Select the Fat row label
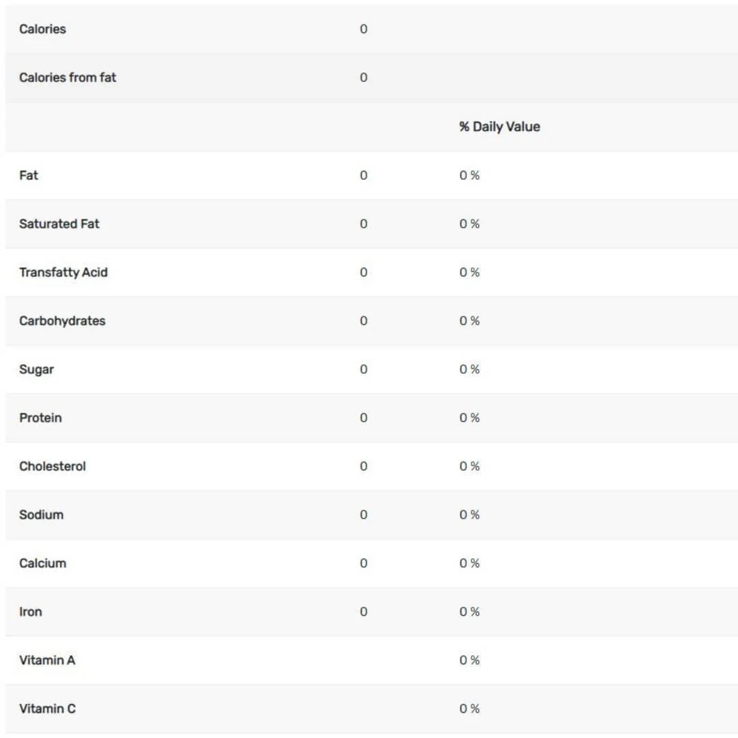738x738 pixels. [x=28, y=176]
